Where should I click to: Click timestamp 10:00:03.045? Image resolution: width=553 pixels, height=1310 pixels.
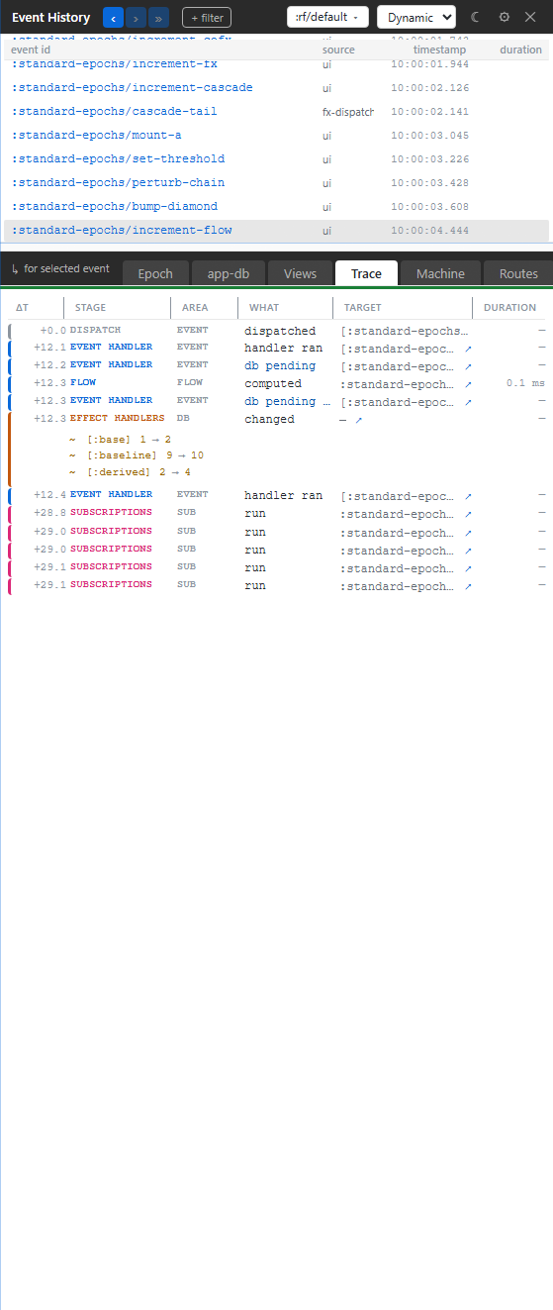430,136
